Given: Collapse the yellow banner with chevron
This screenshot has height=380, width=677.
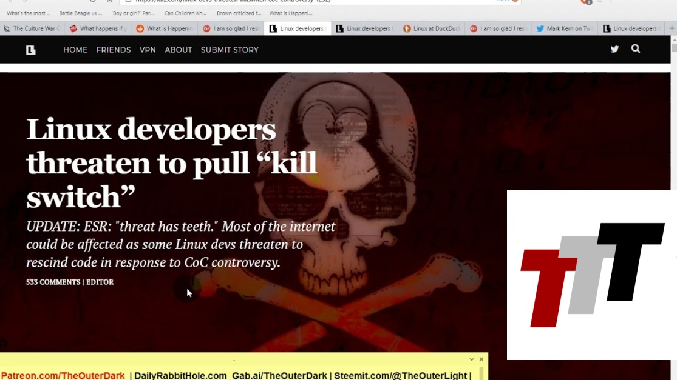Looking at the screenshot, I should click(472, 359).
